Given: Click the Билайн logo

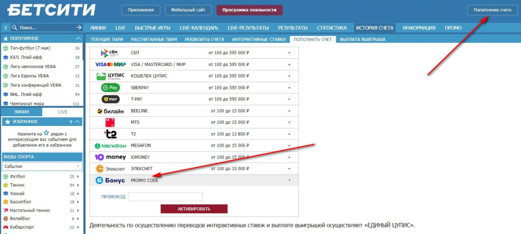Looking at the screenshot, I should pos(110,111).
